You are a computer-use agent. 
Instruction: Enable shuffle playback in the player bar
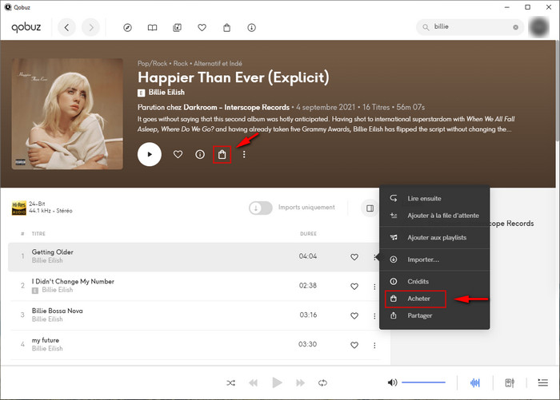[x=231, y=383]
